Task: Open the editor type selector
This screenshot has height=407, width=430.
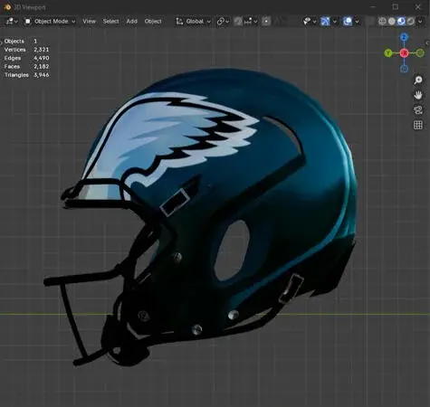Action: (x=12, y=21)
